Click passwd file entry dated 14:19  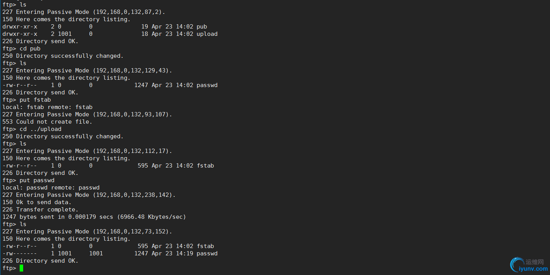(x=110, y=253)
